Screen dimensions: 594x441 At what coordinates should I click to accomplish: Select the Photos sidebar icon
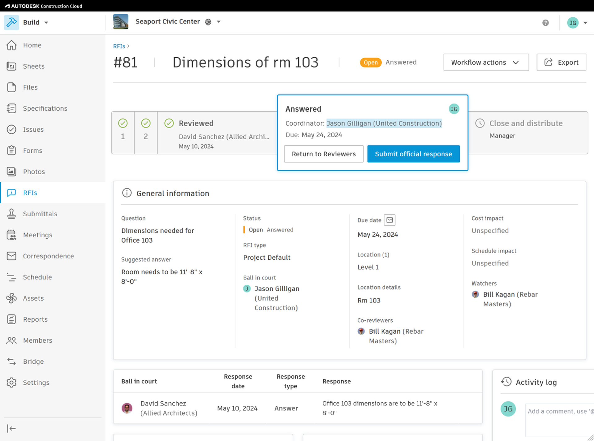[x=11, y=171]
